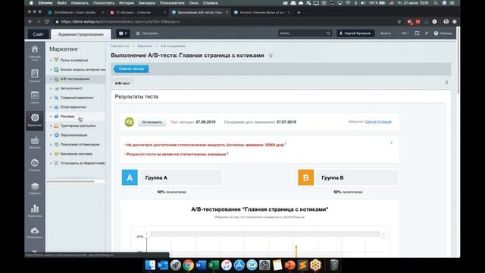Open the Аналитика bar chart sidebar icon

point(35,209)
